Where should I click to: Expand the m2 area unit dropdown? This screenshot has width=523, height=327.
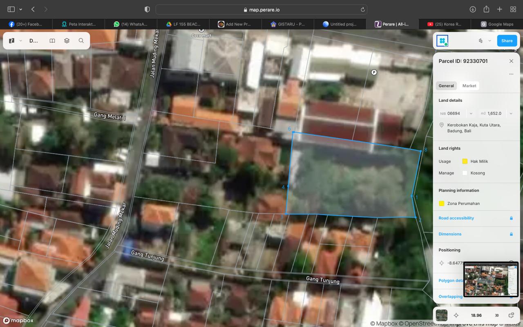tap(511, 114)
